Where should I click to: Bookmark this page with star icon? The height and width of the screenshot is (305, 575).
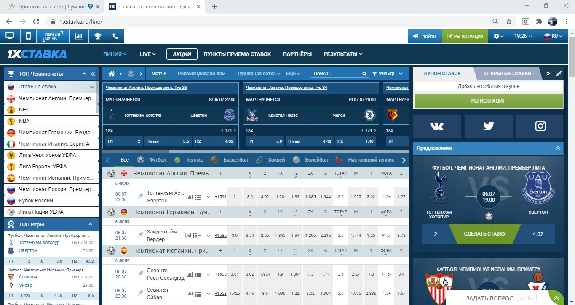pyautogui.click(x=509, y=21)
